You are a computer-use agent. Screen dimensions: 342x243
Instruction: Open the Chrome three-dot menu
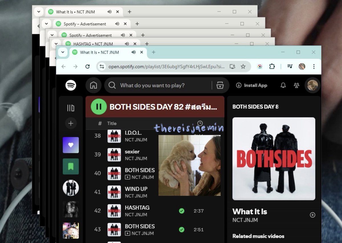(x=314, y=66)
